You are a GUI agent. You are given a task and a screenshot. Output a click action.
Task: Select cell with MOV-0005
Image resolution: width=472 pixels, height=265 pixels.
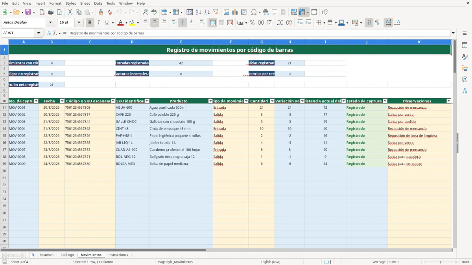[x=24, y=136]
